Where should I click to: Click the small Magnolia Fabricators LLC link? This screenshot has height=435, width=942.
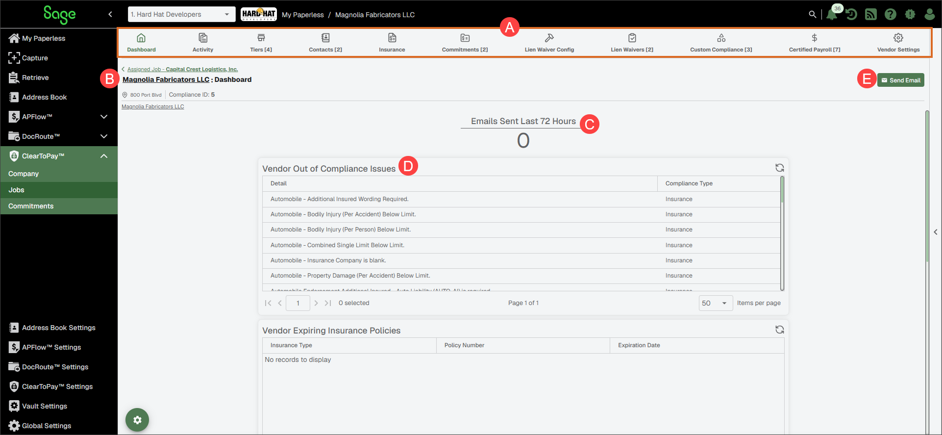(x=153, y=106)
